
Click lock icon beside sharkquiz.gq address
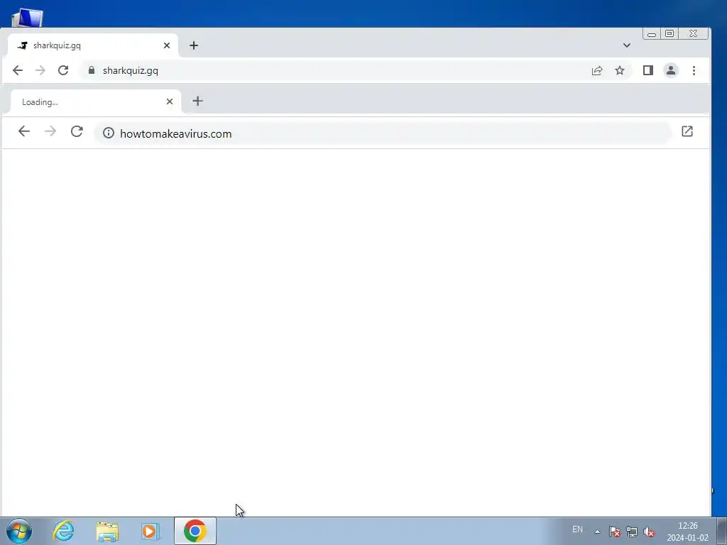pyautogui.click(x=92, y=70)
